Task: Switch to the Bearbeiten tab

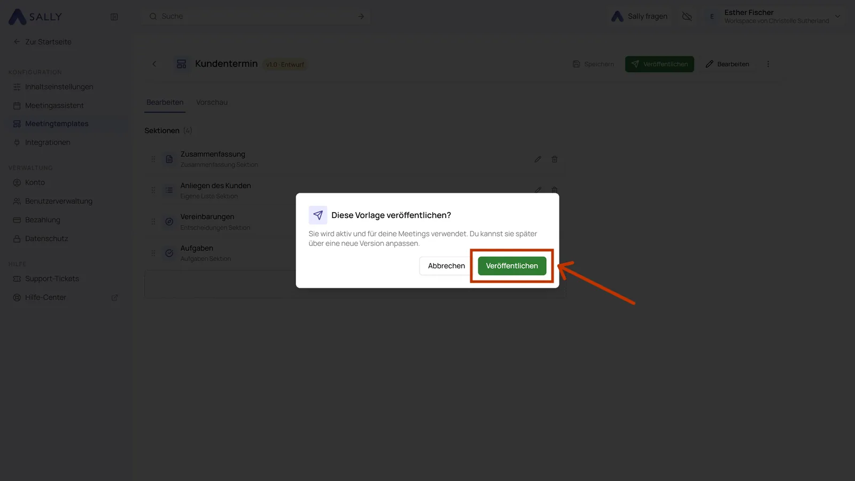Action: pos(165,102)
